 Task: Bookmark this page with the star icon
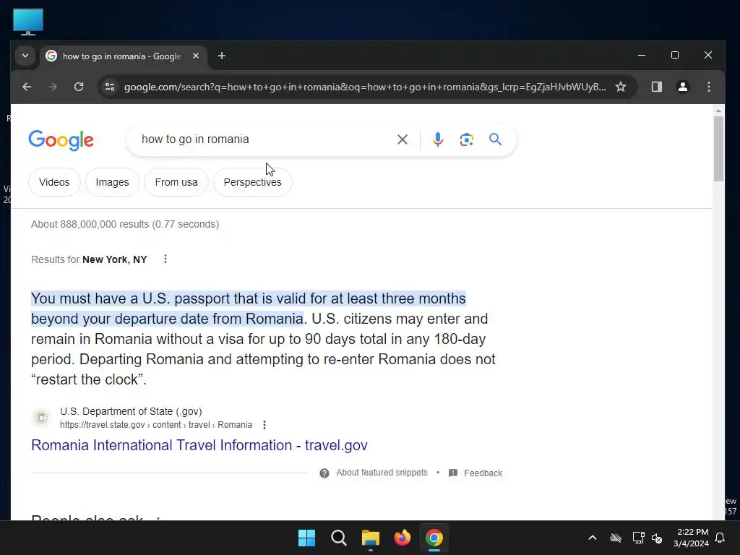coord(621,87)
